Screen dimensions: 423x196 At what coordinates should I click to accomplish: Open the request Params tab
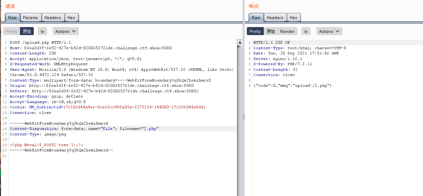coord(30,18)
